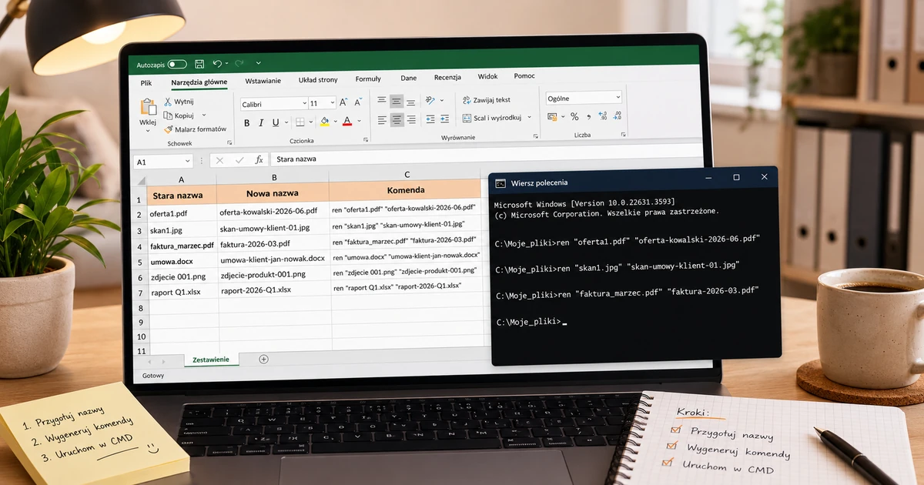Click the fx insert function icon
The width and height of the screenshot is (924, 485).
click(x=259, y=159)
